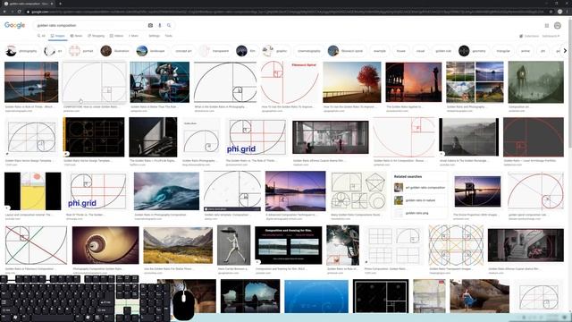Expand the SafeSearch dropdown
Viewport: 572px width, 322px height.
coord(551,36)
